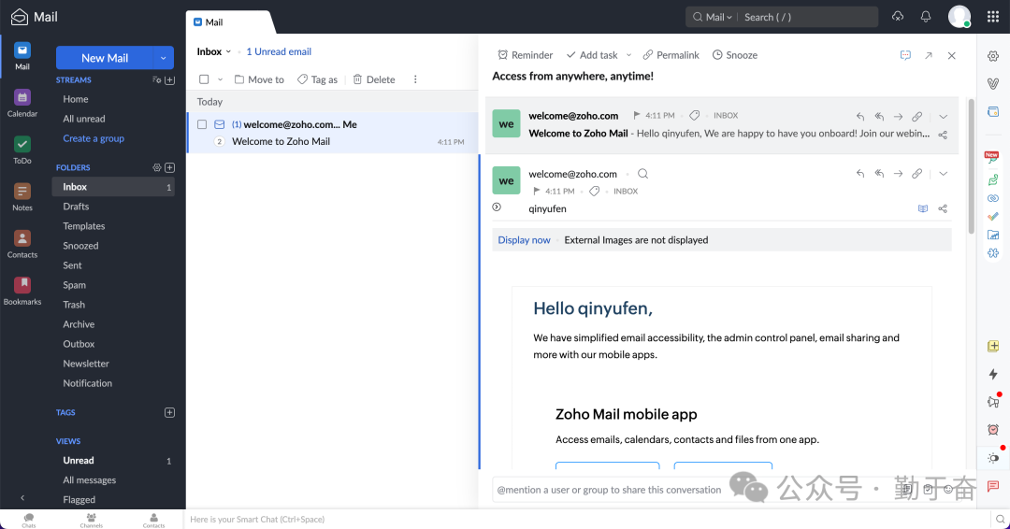
Task: Click the Display now link
Action: (x=524, y=240)
